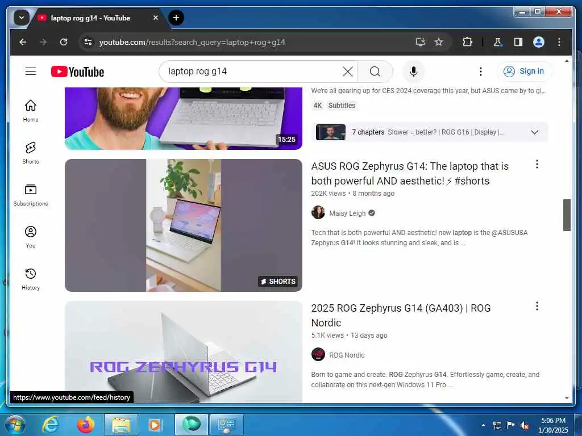The height and width of the screenshot is (436, 582).
Task: Click the install app icon in address bar
Action: 420,42
